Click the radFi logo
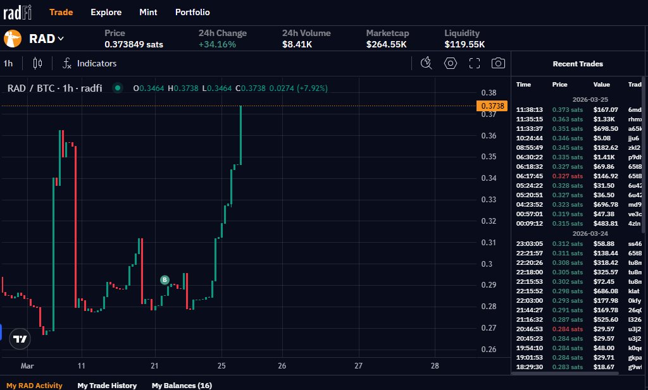Screen dimensions: 648x390 tap(17, 13)
